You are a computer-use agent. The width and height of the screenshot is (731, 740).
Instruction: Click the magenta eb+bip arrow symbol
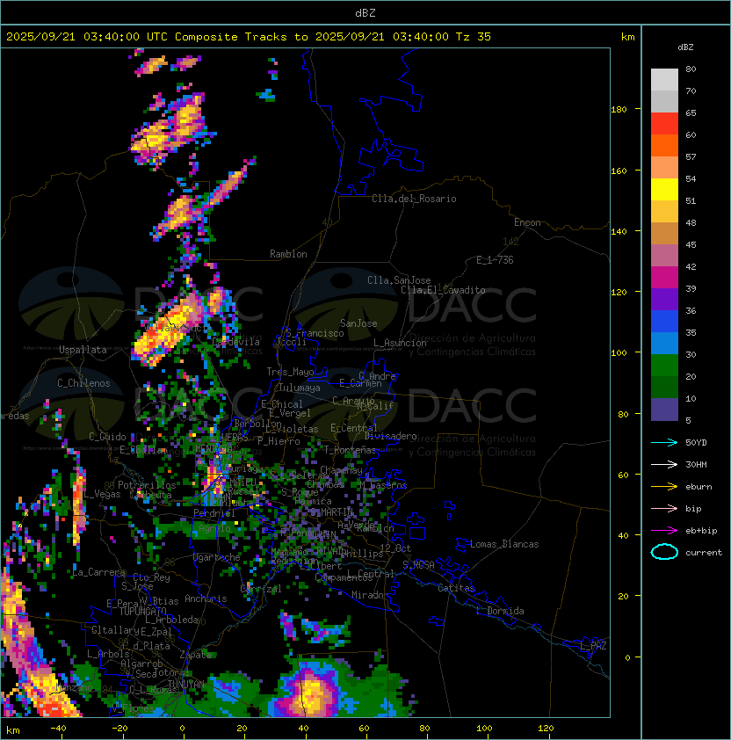(x=664, y=531)
